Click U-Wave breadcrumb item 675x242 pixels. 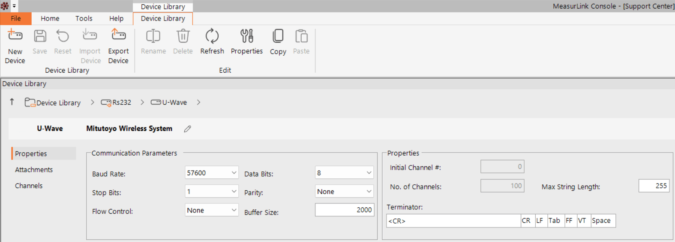click(x=169, y=103)
